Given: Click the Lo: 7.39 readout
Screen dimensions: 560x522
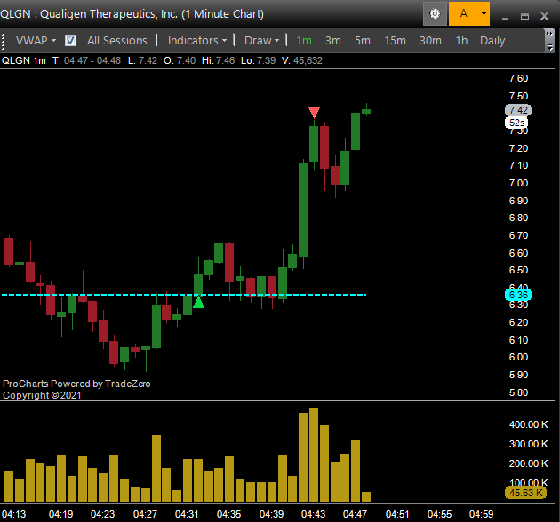Looking at the screenshot, I should [258, 60].
